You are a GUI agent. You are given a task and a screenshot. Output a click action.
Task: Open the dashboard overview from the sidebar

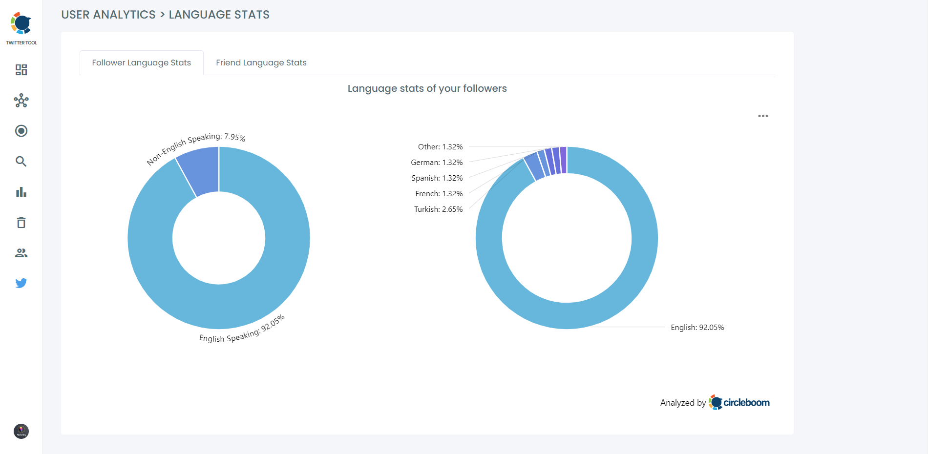(x=21, y=70)
